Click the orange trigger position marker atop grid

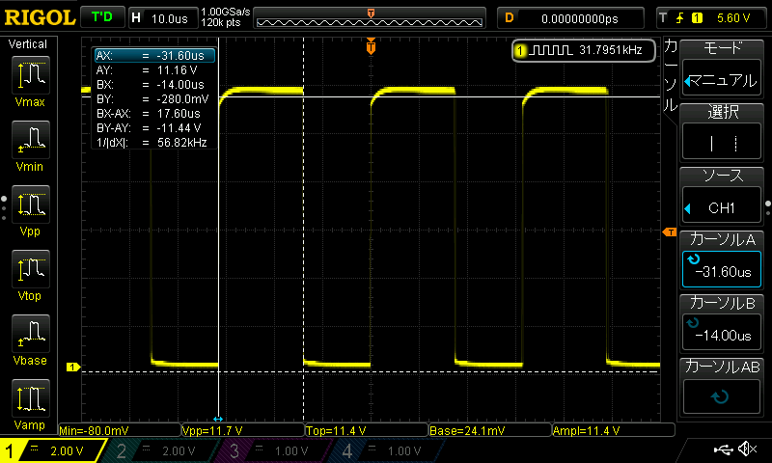coord(371,46)
